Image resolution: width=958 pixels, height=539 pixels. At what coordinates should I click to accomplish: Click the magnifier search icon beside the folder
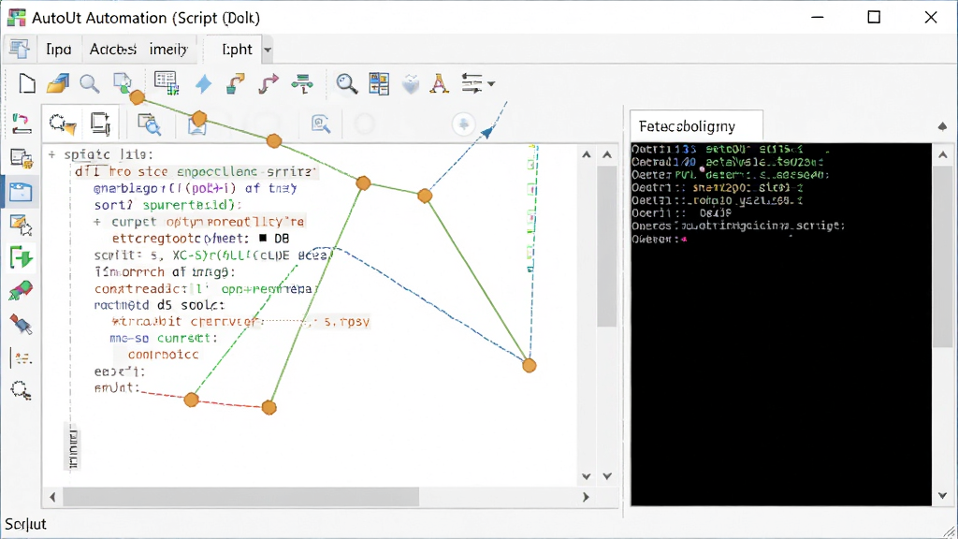(90, 83)
